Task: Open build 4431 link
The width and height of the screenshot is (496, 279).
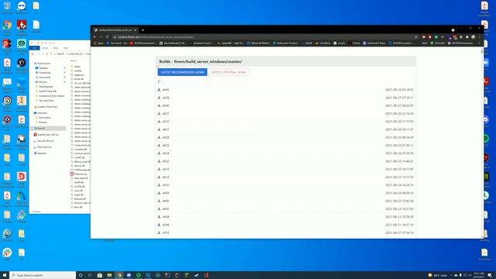Action: tap(166, 129)
